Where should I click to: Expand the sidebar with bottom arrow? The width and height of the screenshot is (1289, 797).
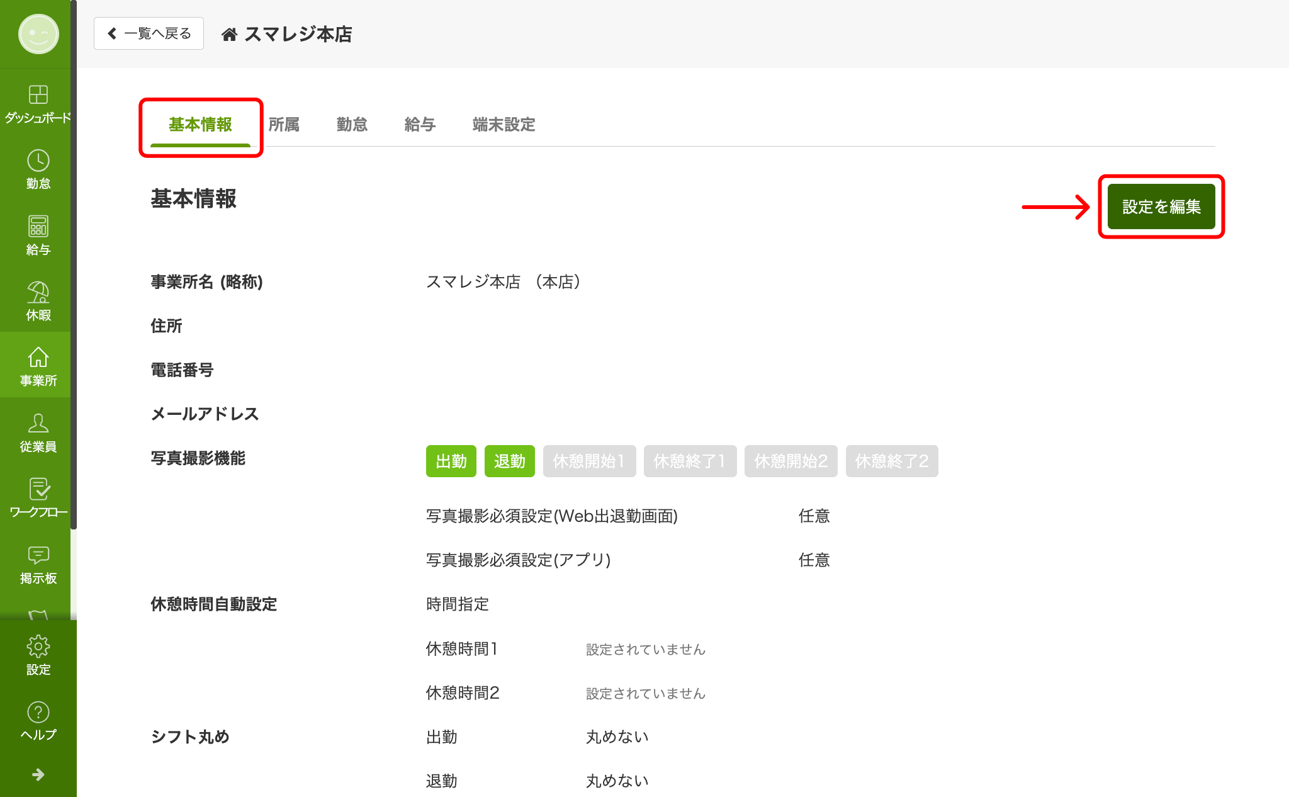pyautogui.click(x=38, y=774)
